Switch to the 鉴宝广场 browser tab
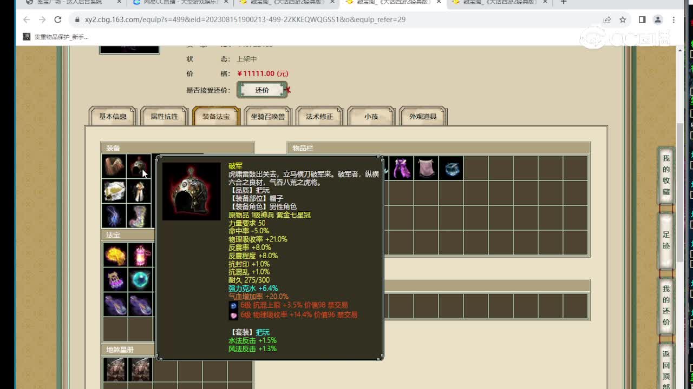 pos(69,2)
